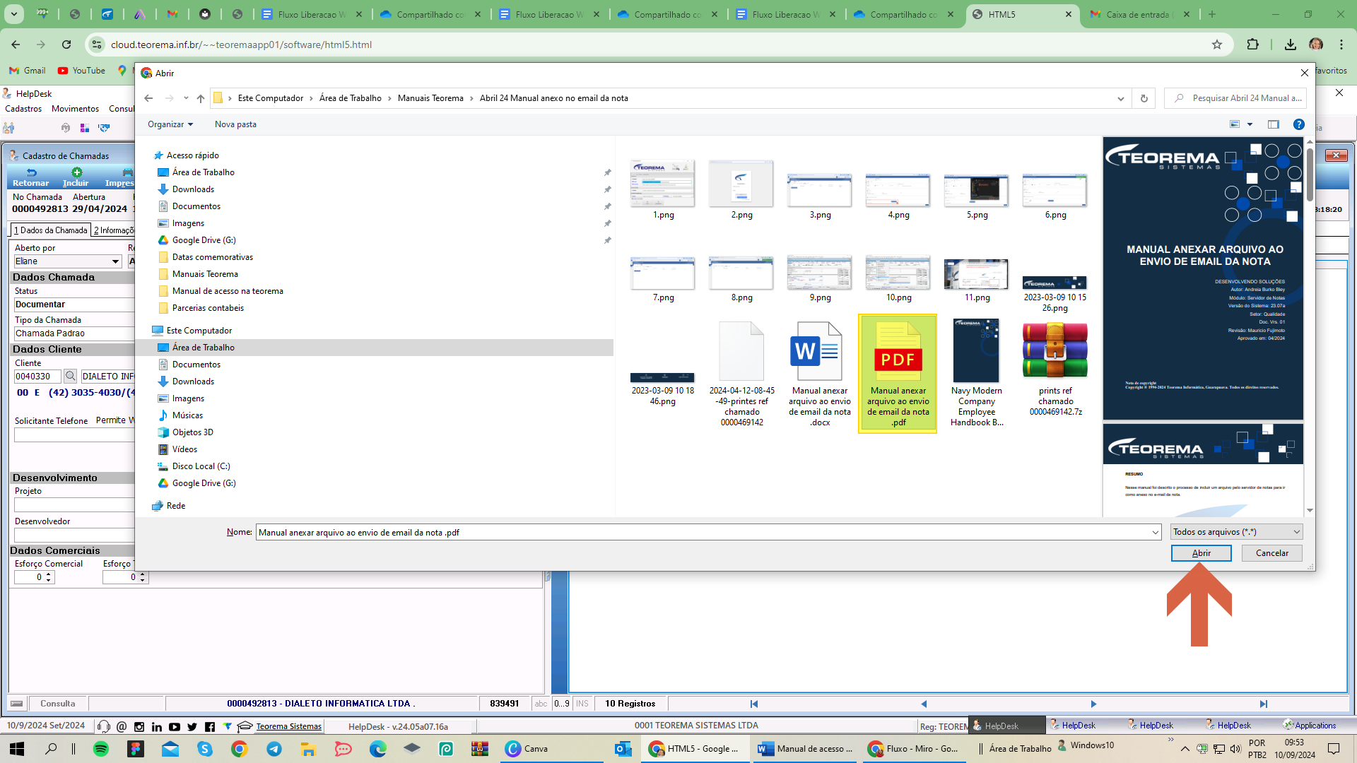Click the Abrir button

[x=1201, y=553]
